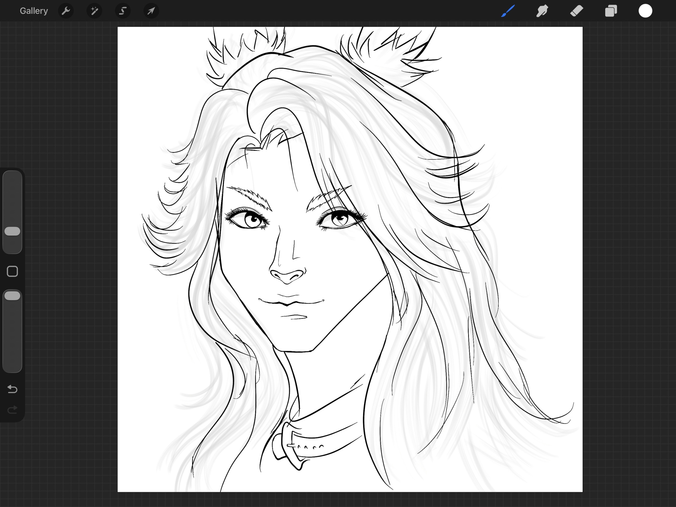Click the dark grid area right of canvas
Image resolution: width=676 pixels, height=507 pixels.
pos(629,254)
